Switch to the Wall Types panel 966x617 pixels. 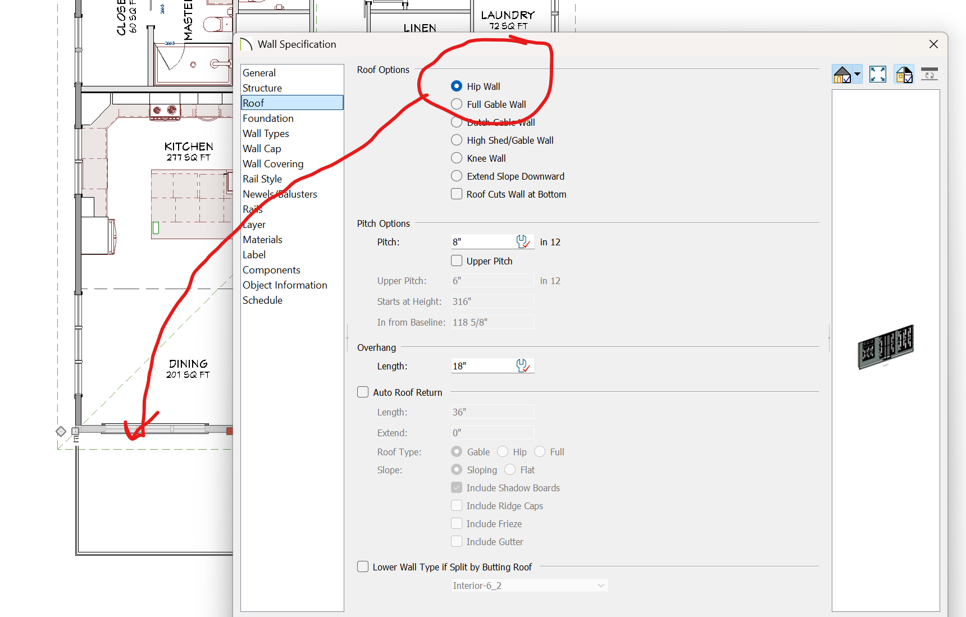pyautogui.click(x=266, y=134)
